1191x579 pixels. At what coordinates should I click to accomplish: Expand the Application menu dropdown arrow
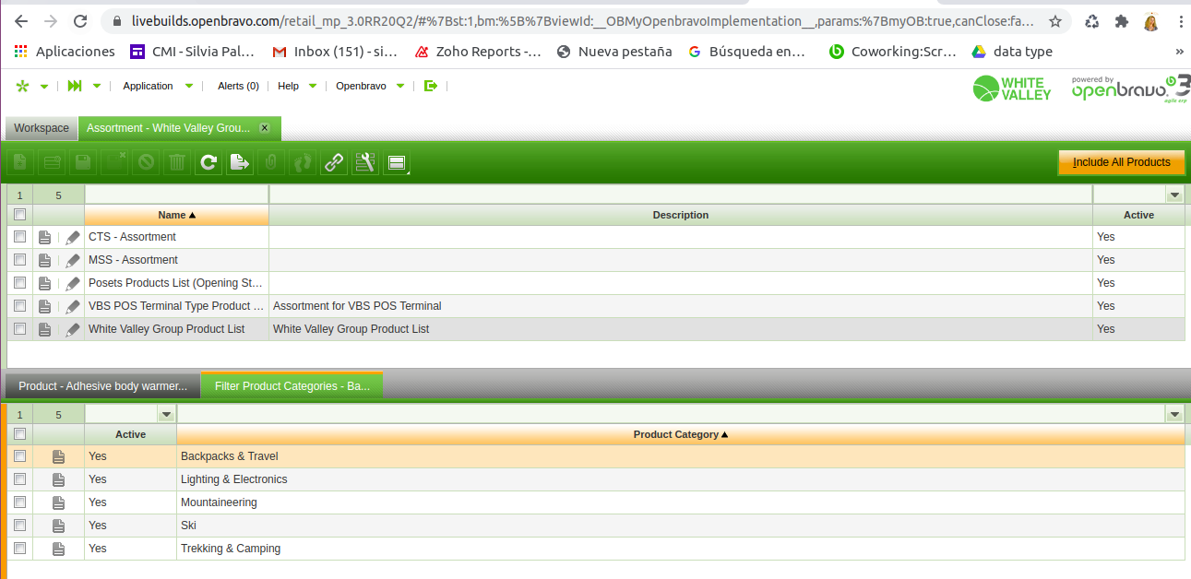(x=189, y=86)
